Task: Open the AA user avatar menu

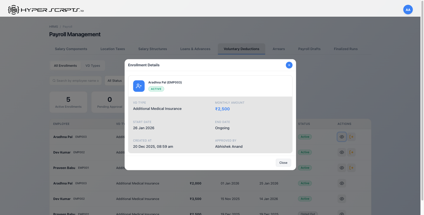Action: (x=408, y=10)
